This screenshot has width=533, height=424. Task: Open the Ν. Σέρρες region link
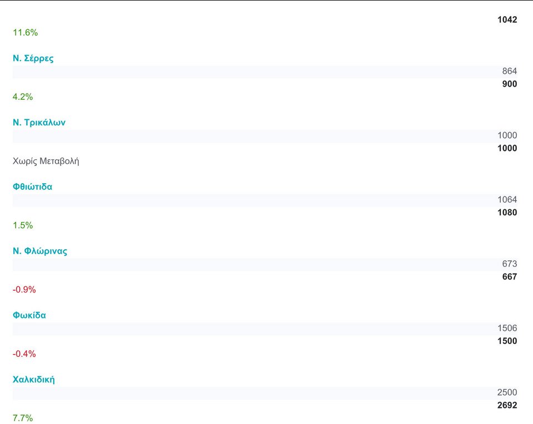coord(33,58)
